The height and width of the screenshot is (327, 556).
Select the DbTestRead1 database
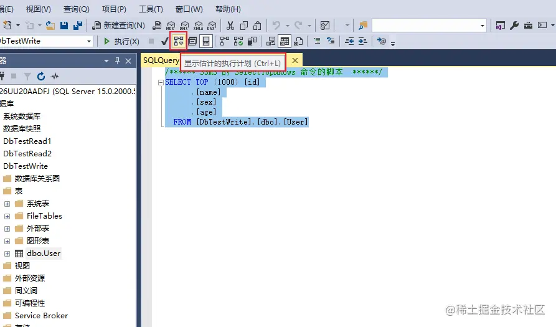coord(27,141)
